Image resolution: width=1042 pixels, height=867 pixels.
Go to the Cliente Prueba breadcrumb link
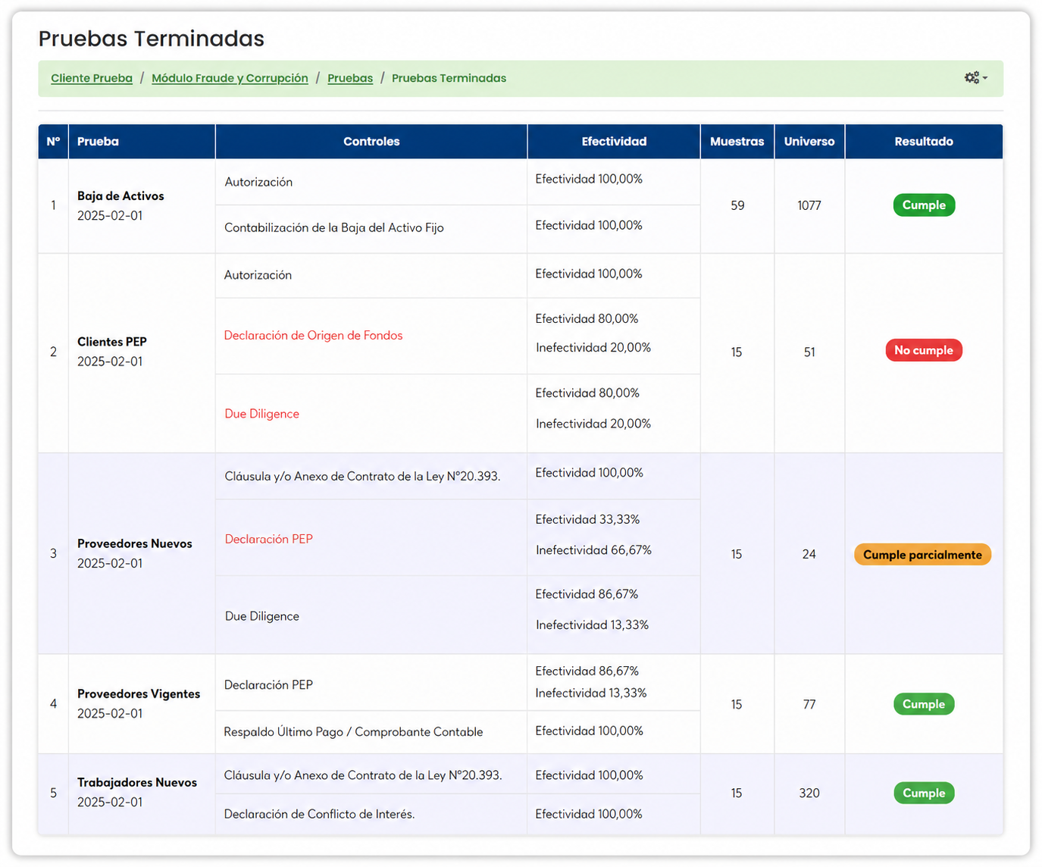point(92,78)
